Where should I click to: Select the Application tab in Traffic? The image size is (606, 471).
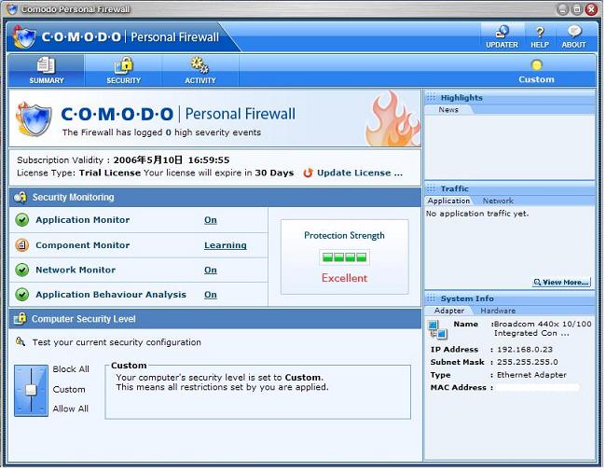[450, 201]
